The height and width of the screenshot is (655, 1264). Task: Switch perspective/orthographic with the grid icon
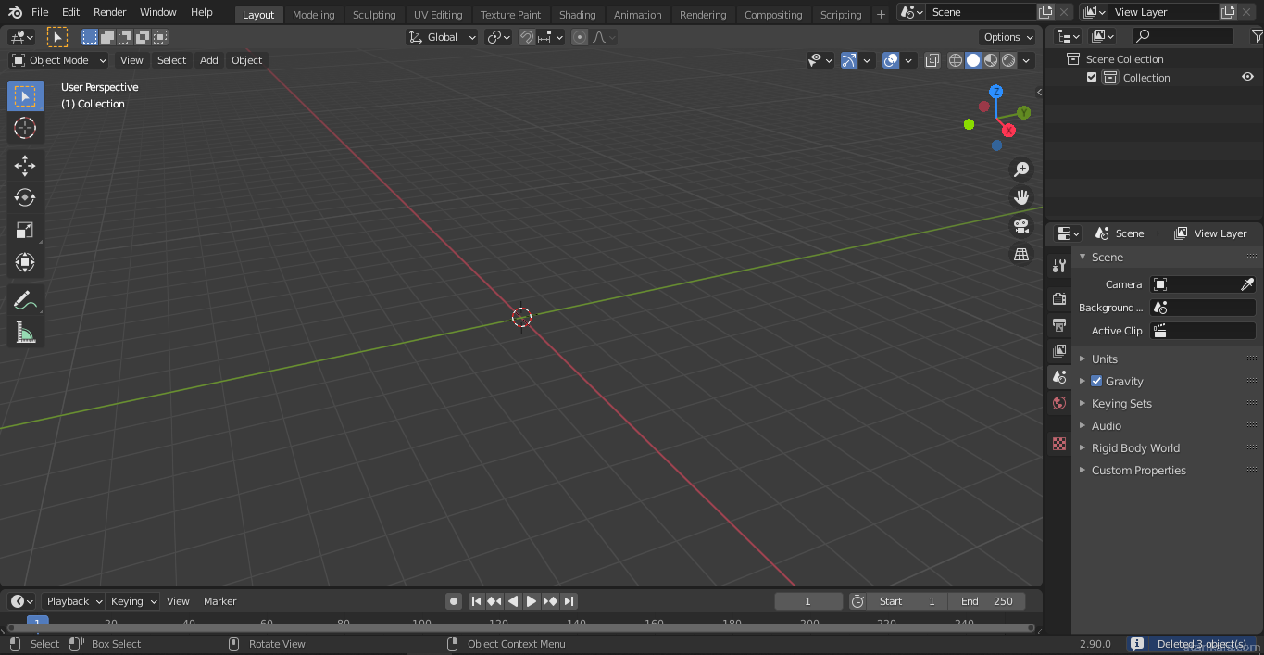point(1021,254)
